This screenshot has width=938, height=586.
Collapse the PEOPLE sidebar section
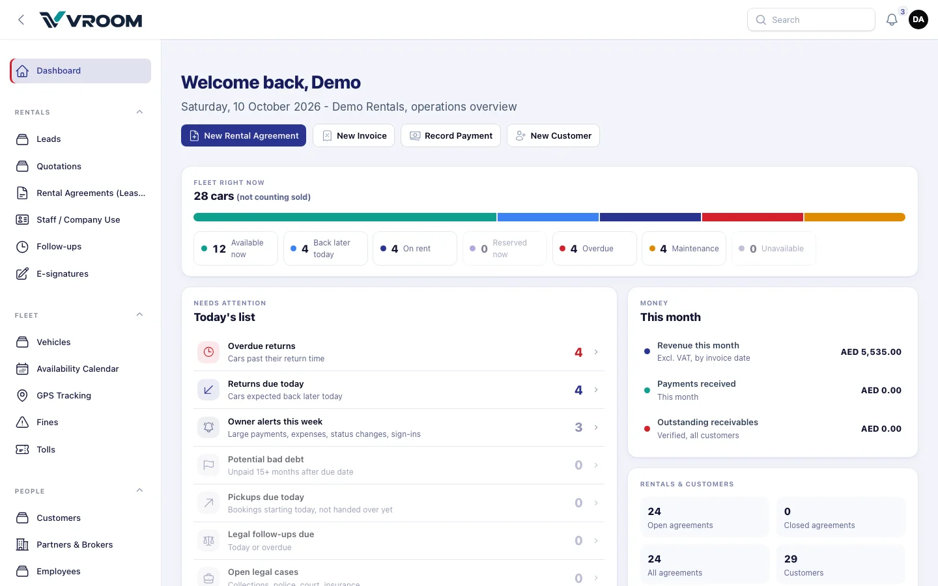(x=139, y=491)
